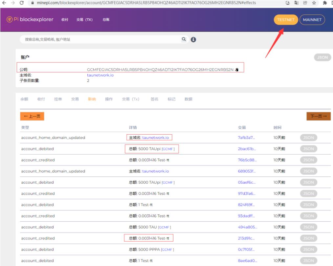Open JSON for transaction 824f69f row
333x266 pixels.
[x=309, y=205]
